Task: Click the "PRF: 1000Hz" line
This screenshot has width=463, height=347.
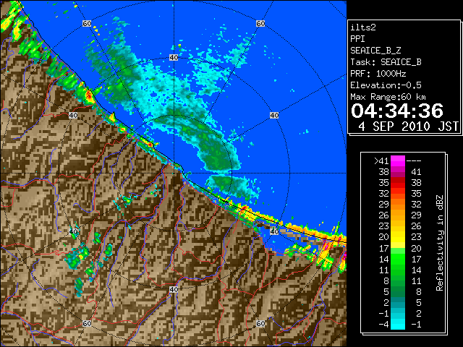Action: [378, 74]
